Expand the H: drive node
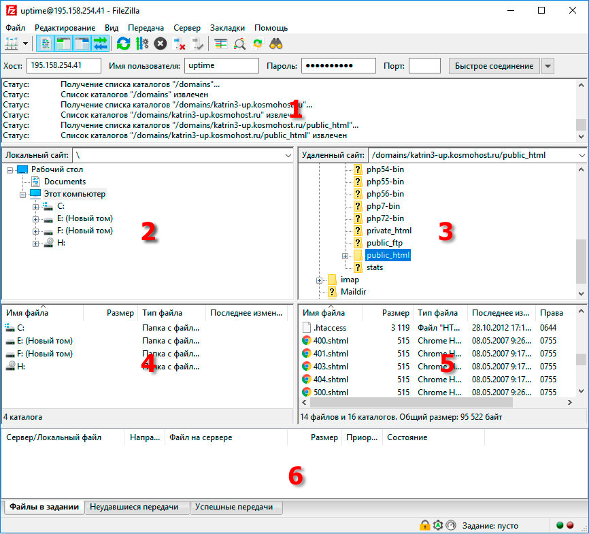This screenshot has width=589, height=534. tap(35, 244)
